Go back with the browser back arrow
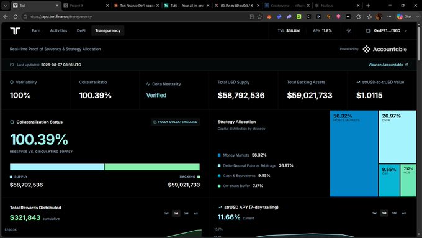The width and height of the screenshot is (422, 238). tap(6, 16)
